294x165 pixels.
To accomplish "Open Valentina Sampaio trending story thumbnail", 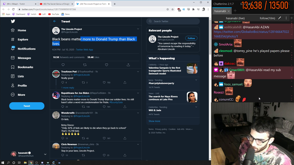I will pos(192,68).
